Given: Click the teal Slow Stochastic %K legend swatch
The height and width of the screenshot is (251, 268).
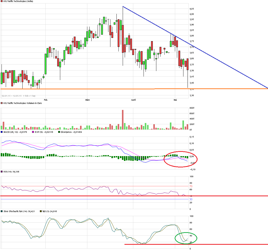Looking at the screenshot, I should click(2, 211).
